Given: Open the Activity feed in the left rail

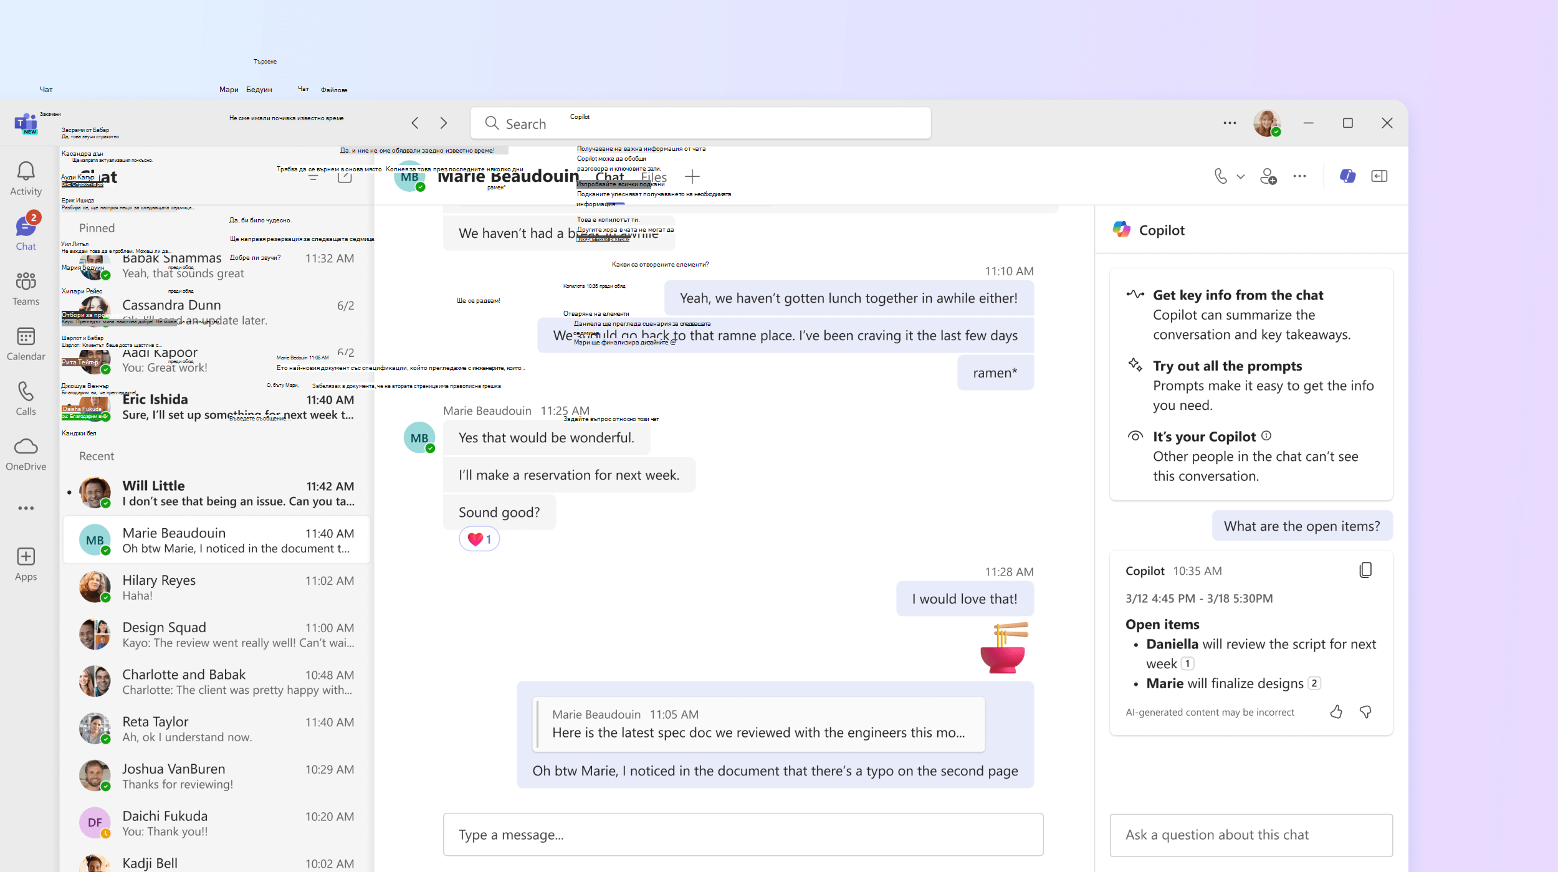Looking at the screenshot, I should (x=26, y=178).
